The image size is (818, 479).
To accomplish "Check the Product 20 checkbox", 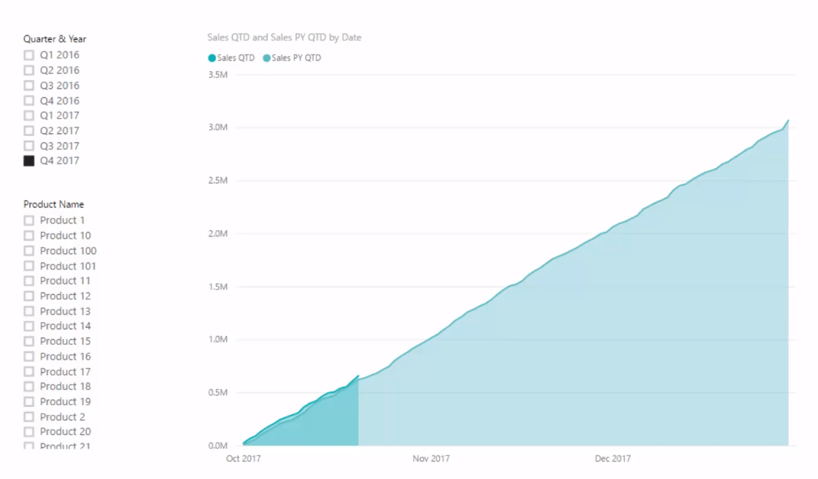I will pos(29,432).
